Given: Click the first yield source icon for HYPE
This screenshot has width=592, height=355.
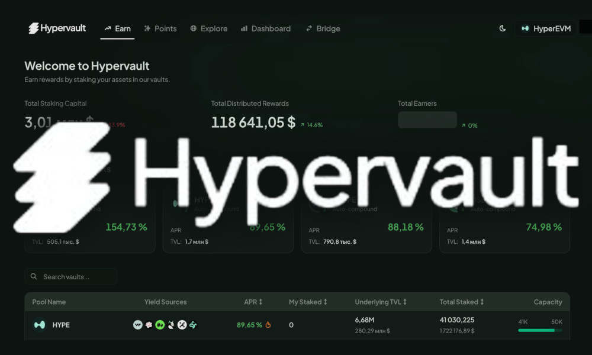Looking at the screenshot, I should click(x=138, y=325).
